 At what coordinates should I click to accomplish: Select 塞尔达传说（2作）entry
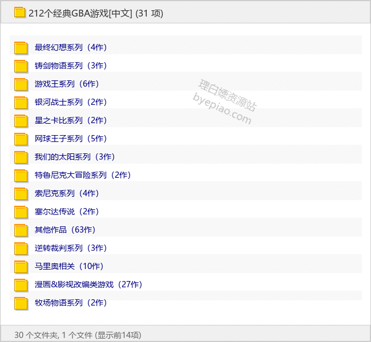67,211
